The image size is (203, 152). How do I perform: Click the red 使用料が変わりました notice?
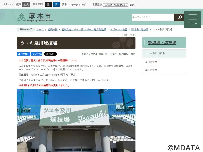point(44,85)
